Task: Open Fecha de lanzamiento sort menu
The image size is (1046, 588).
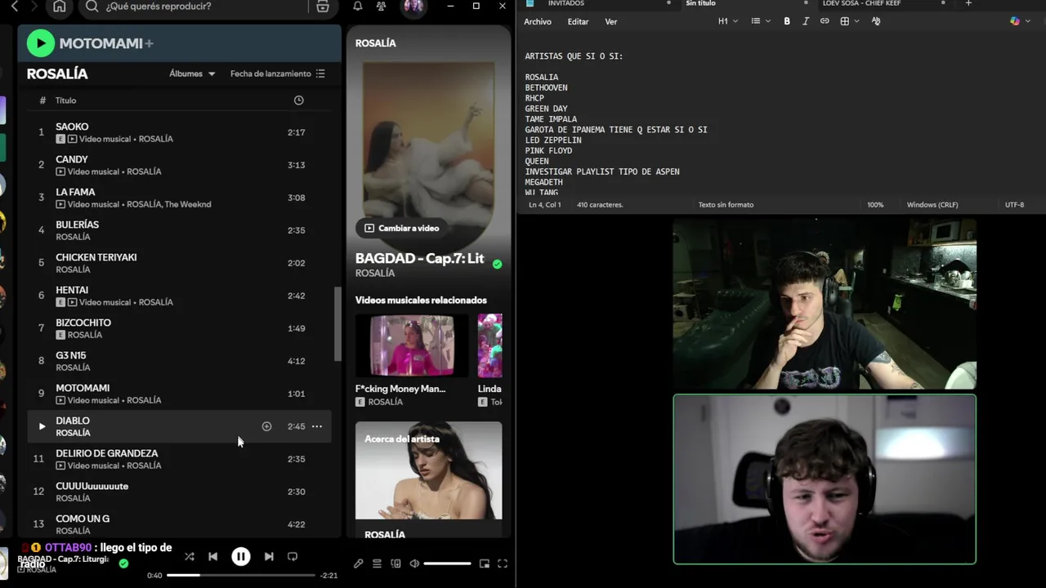Action: pyautogui.click(x=278, y=73)
